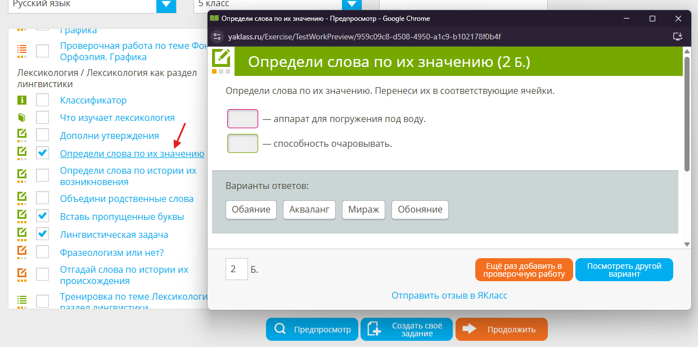Click Создать своё задание button
Viewport: 698px width, 347px height.
coord(407,330)
